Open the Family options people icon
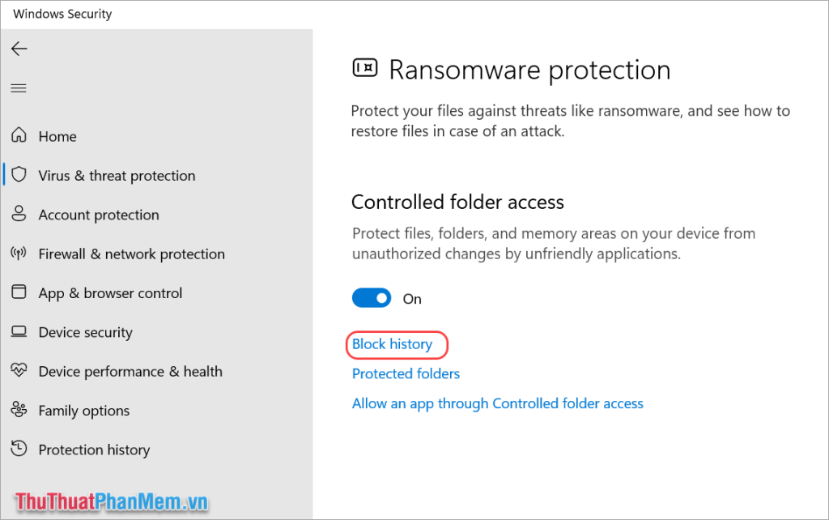This screenshot has width=829, height=520. tap(19, 410)
